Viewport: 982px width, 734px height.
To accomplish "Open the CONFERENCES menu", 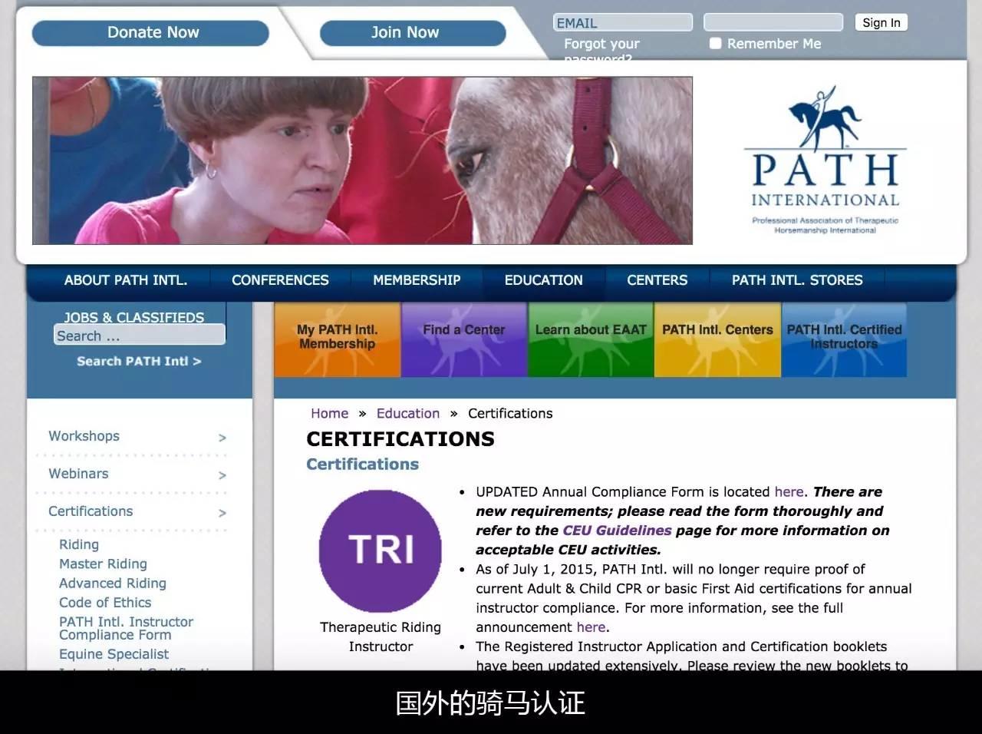I will click(280, 280).
